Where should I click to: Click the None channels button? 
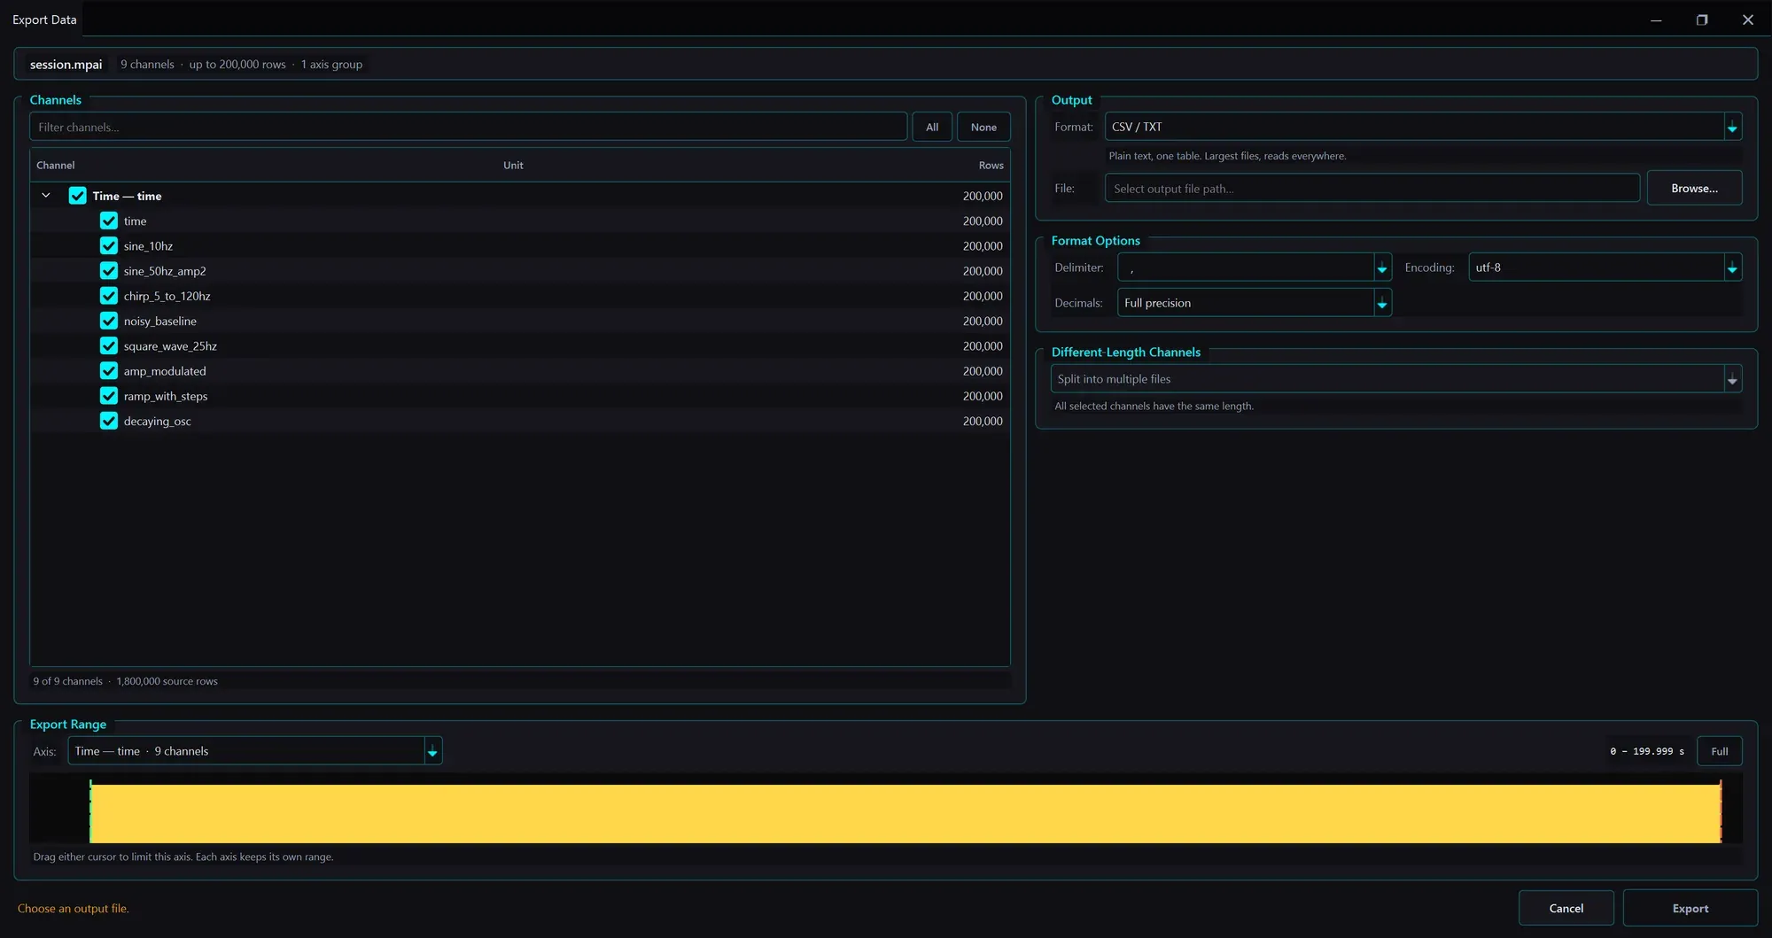click(x=983, y=127)
